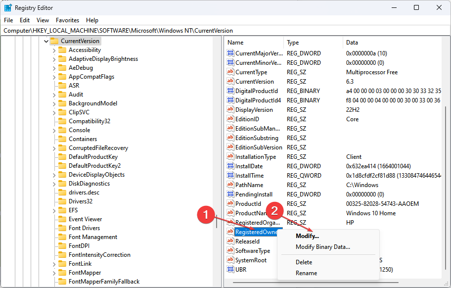The height and width of the screenshot is (288, 451).
Task: Select the PendingInstall DWORD icon
Action: pyautogui.click(x=230, y=194)
